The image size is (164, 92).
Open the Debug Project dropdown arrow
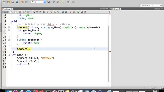coord(70,2)
